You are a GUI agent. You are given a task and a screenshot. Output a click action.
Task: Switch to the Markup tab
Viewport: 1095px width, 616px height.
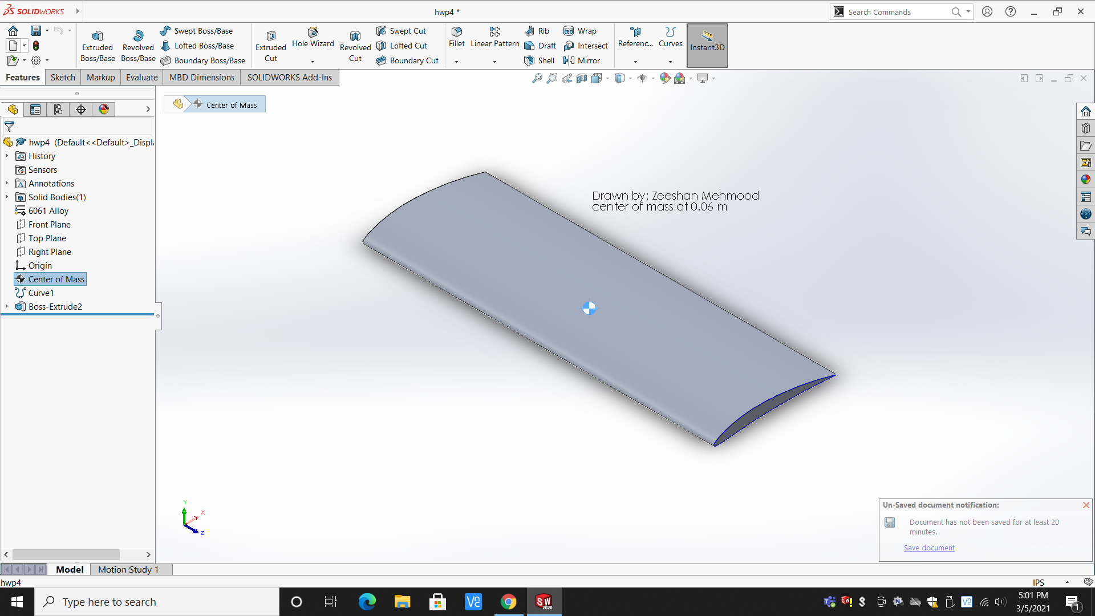tap(101, 78)
